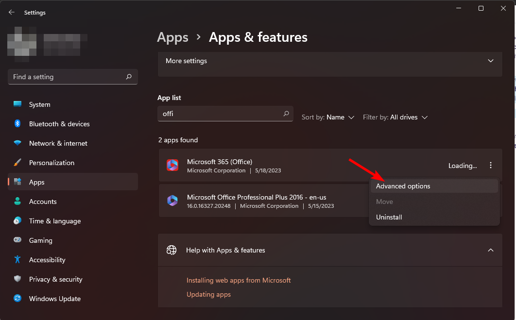This screenshot has width=516, height=320.
Task: Collapse Help with Apps & features section
Action: pyautogui.click(x=490, y=250)
